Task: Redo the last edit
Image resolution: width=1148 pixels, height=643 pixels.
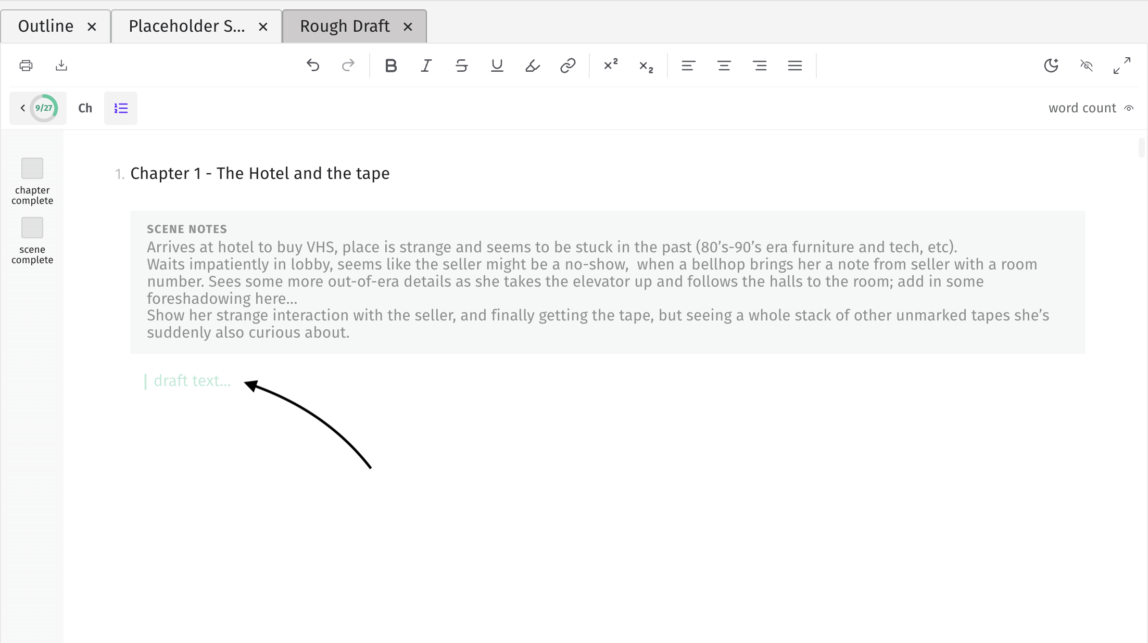Action: (x=348, y=66)
